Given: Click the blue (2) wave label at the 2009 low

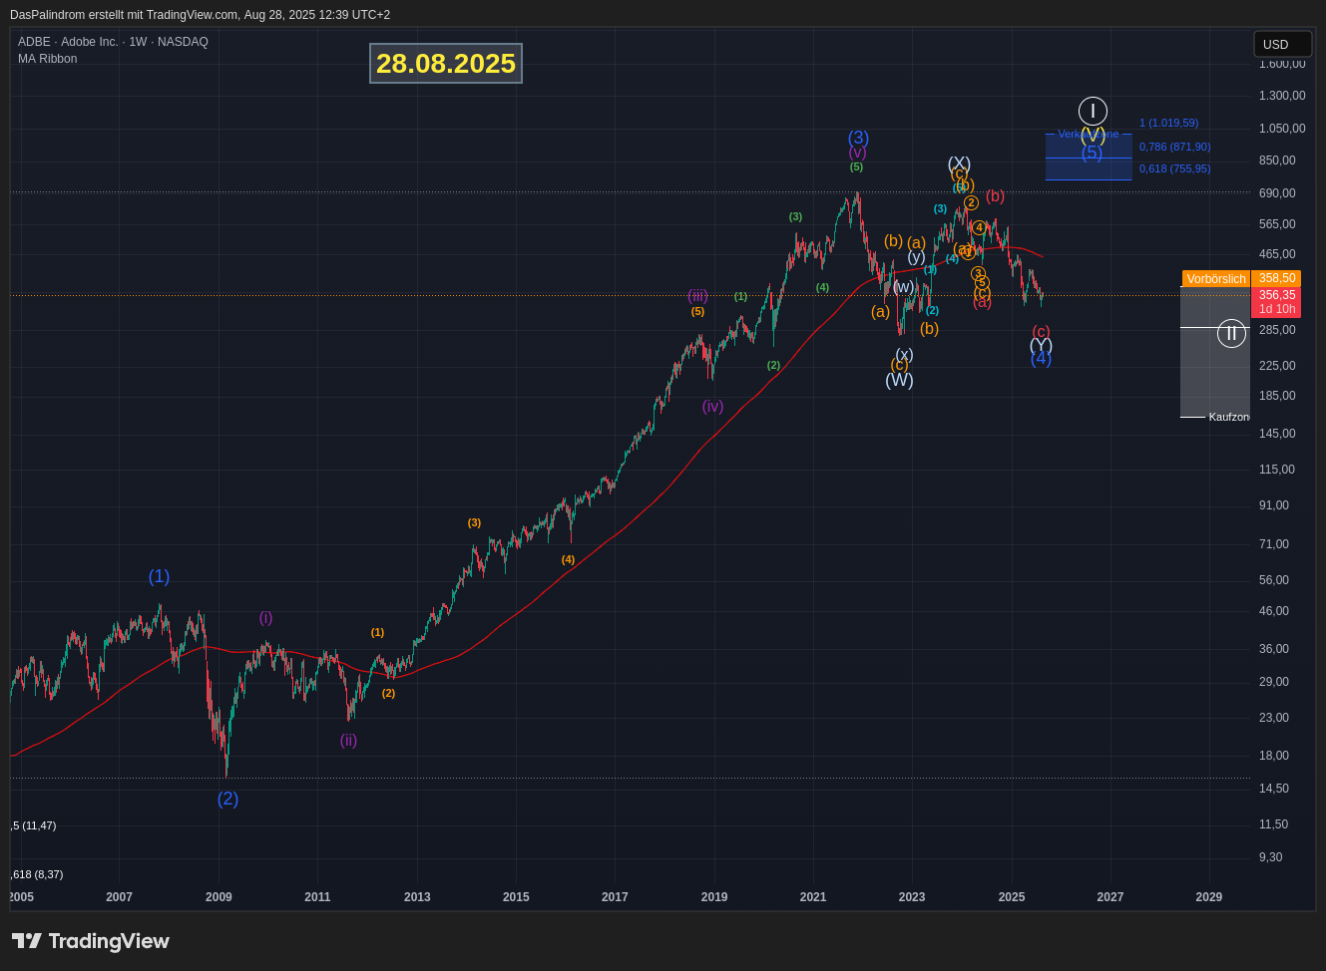Looking at the screenshot, I should [x=227, y=799].
